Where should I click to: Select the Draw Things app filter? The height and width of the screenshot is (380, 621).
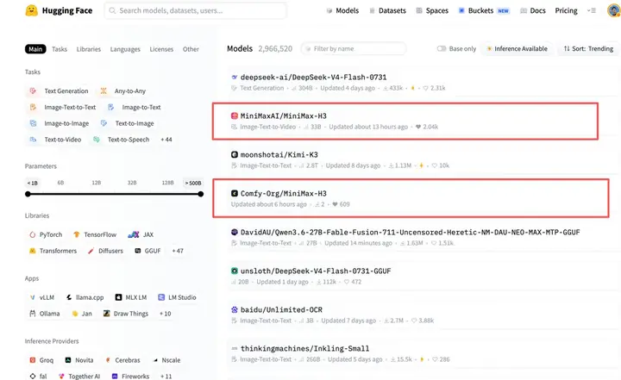[x=126, y=314]
